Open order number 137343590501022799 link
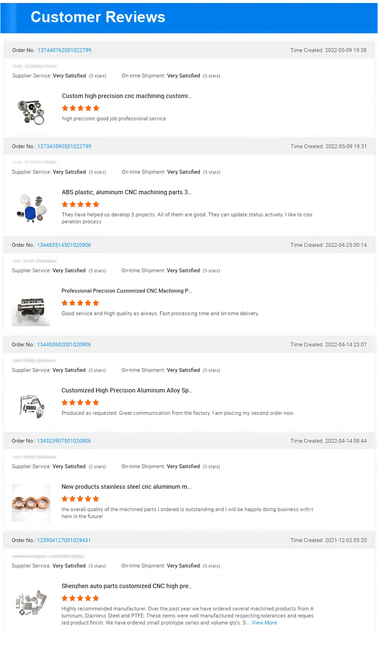The width and height of the screenshot is (378, 651). click(64, 146)
